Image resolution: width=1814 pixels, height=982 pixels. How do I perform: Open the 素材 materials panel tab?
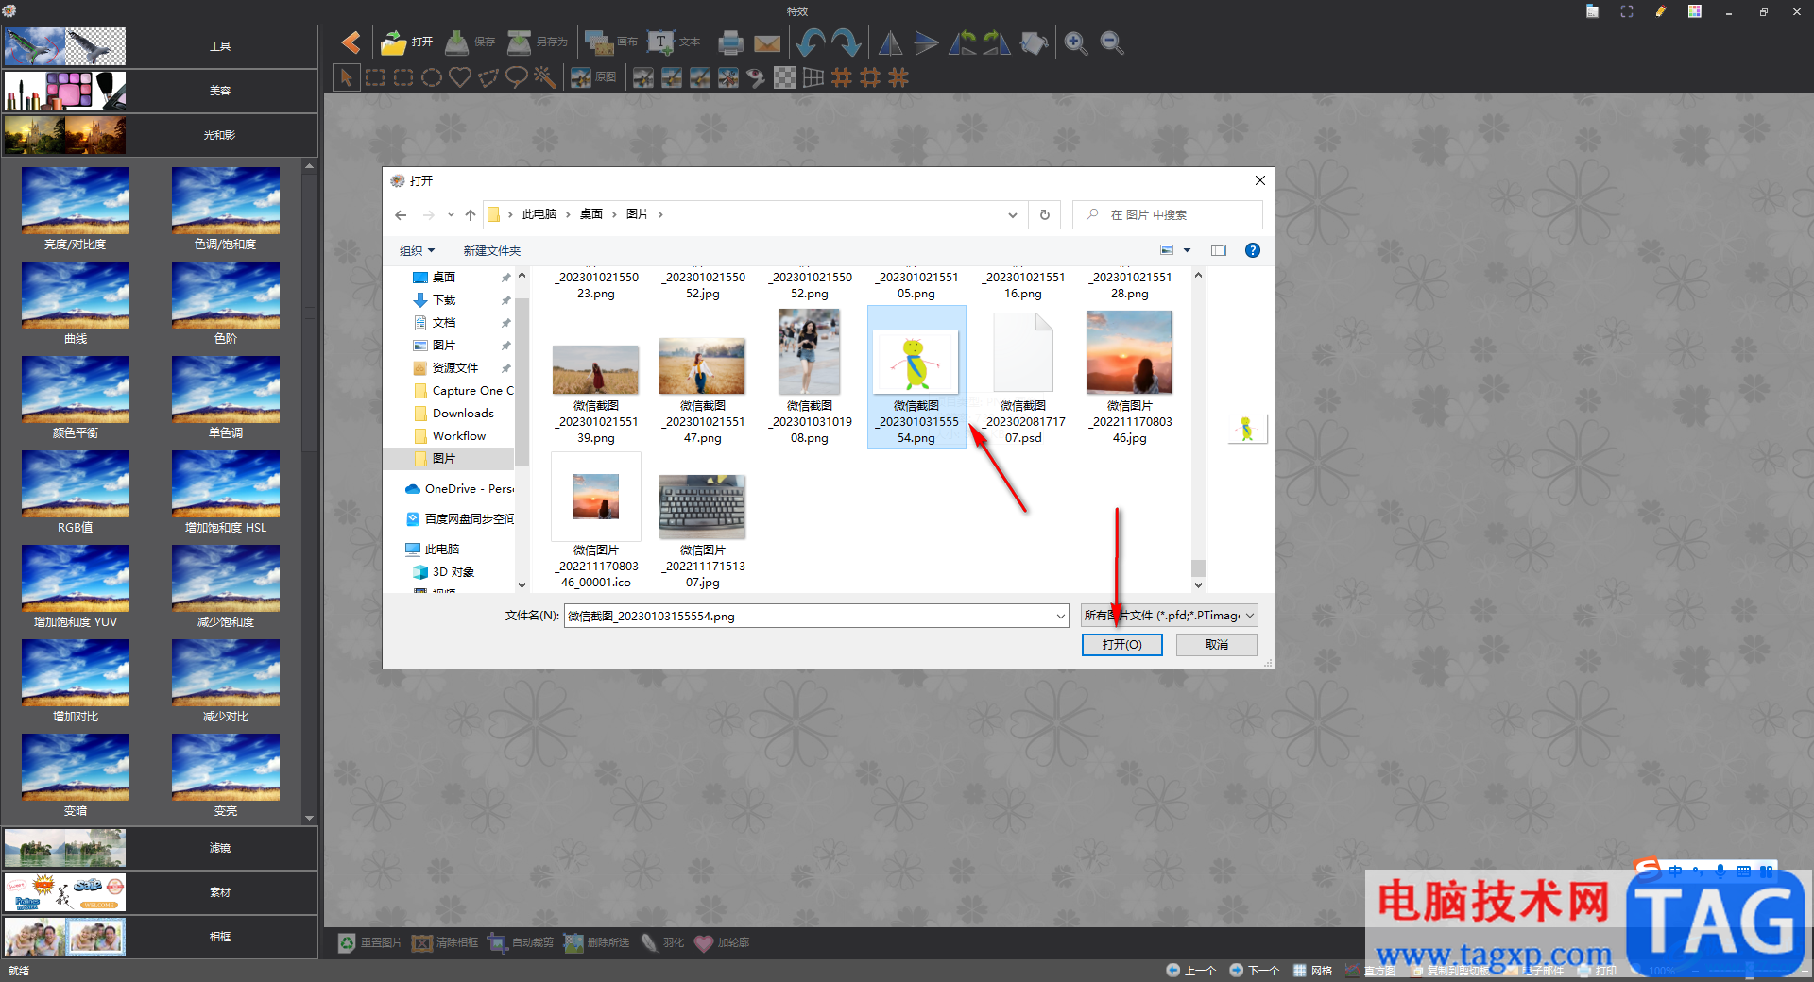tap(160, 892)
